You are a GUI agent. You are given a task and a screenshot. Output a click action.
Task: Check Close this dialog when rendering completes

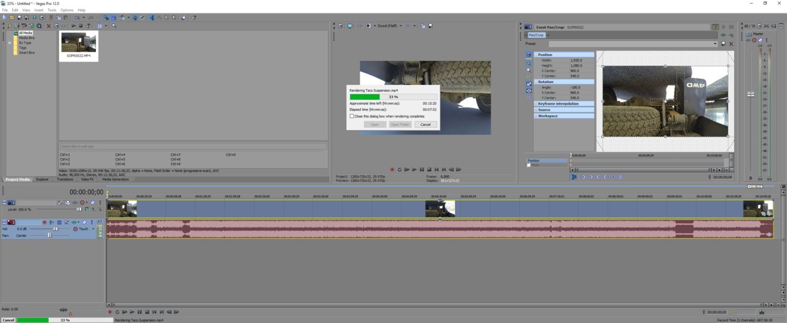click(352, 116)
